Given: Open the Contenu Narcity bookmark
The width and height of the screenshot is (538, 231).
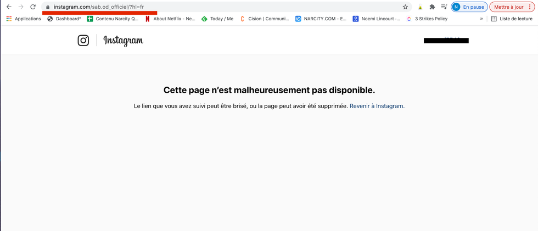Looking at the screenshot, I should pos(113,19).
